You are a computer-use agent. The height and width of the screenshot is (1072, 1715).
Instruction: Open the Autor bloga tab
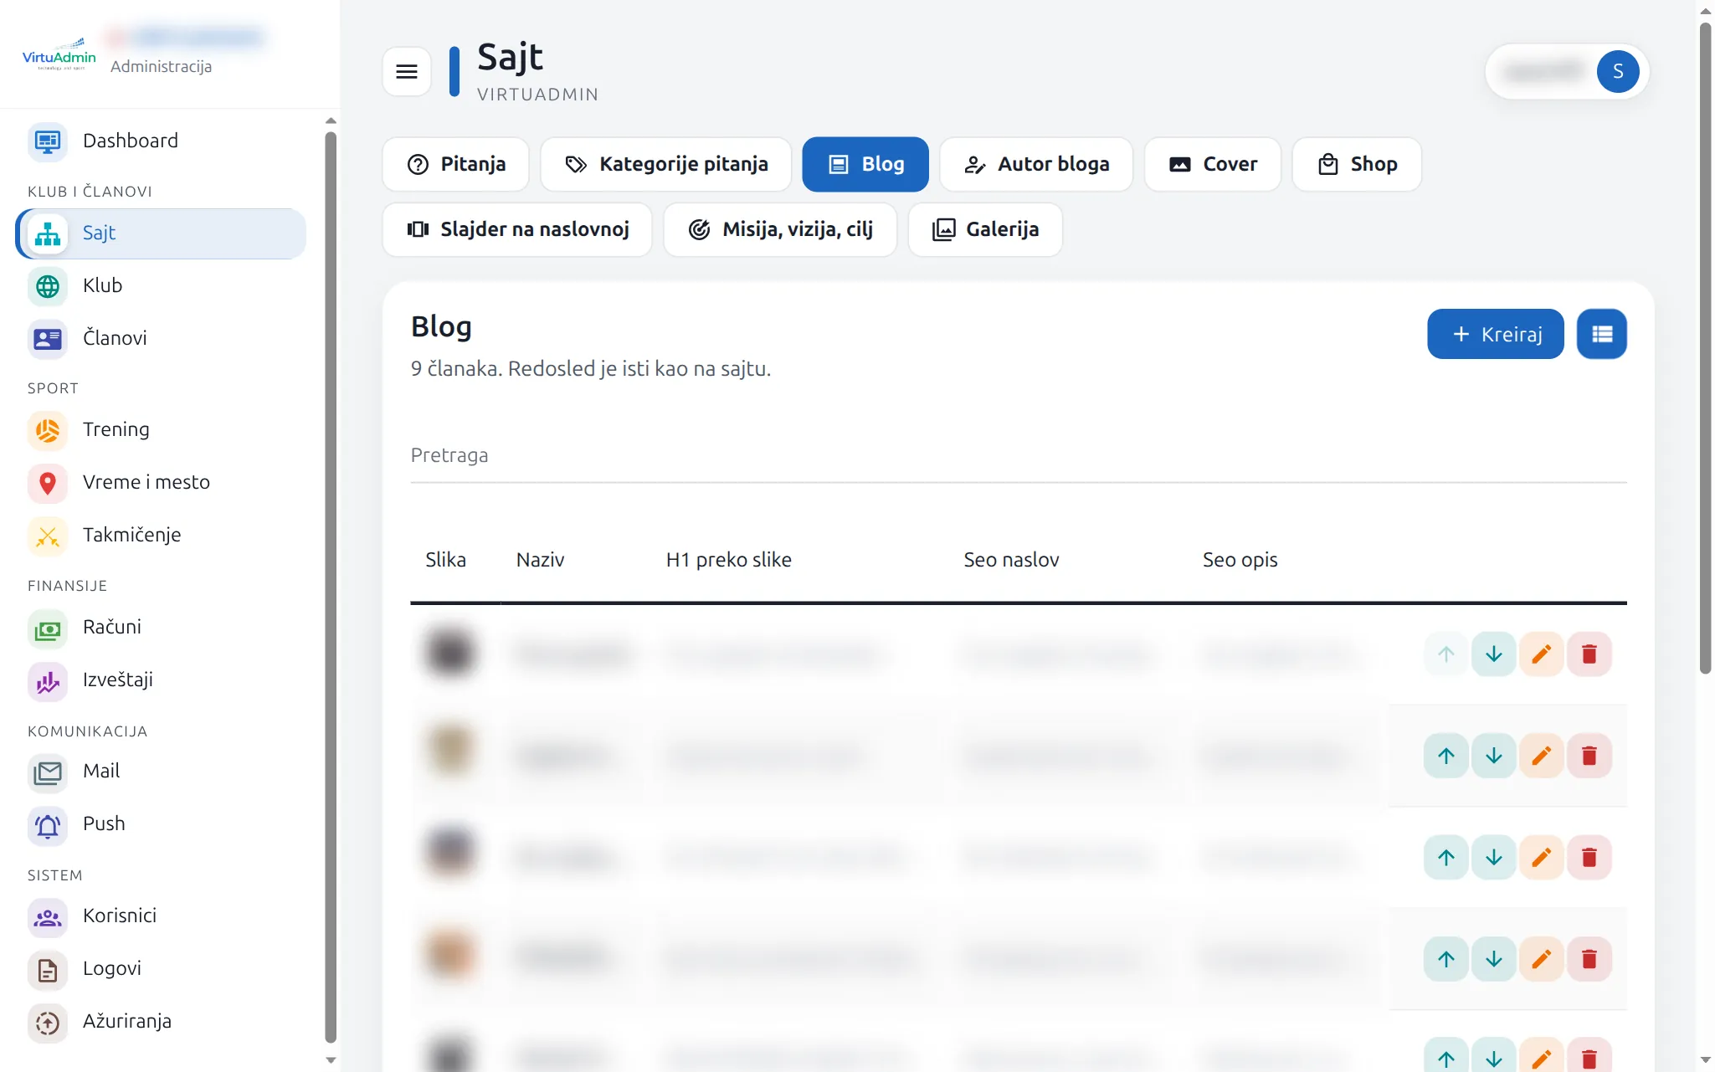pos(1036,164)
